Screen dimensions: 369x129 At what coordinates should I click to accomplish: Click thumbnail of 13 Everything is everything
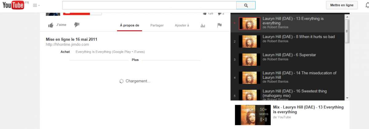click(250, 23)
